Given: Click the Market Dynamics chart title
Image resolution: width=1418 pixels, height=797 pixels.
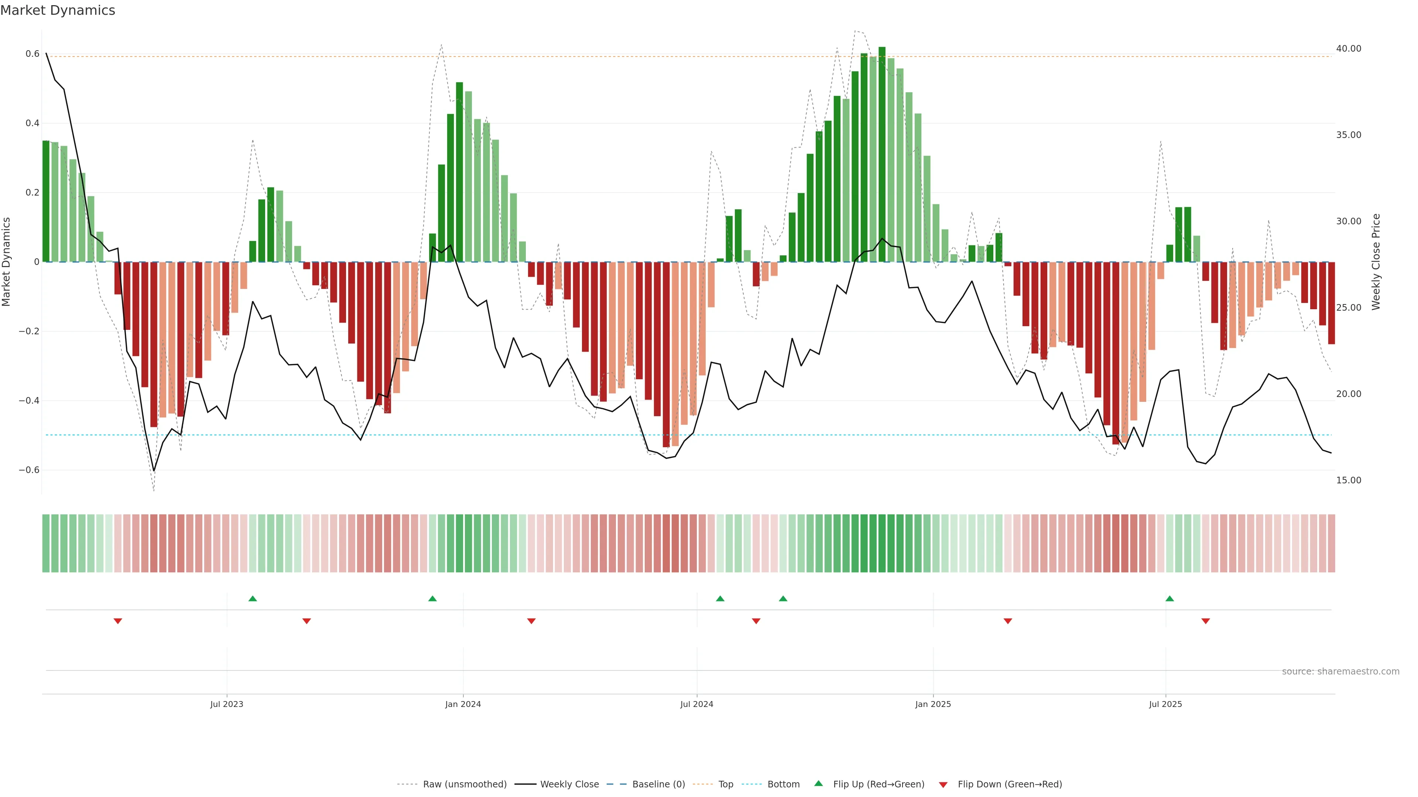Looking at the screenshot, I should 58,10.
